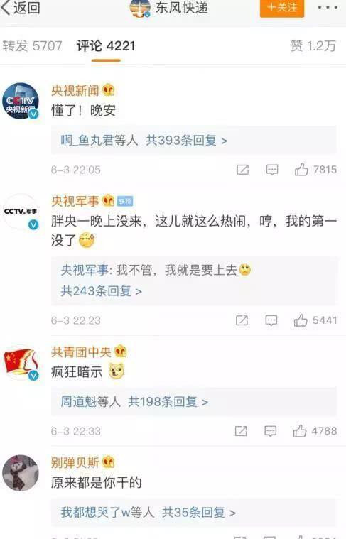Like 央视新闻's comment with 7815 likes
The height and width of the screenshot is (539, 346).
[301, 170]
